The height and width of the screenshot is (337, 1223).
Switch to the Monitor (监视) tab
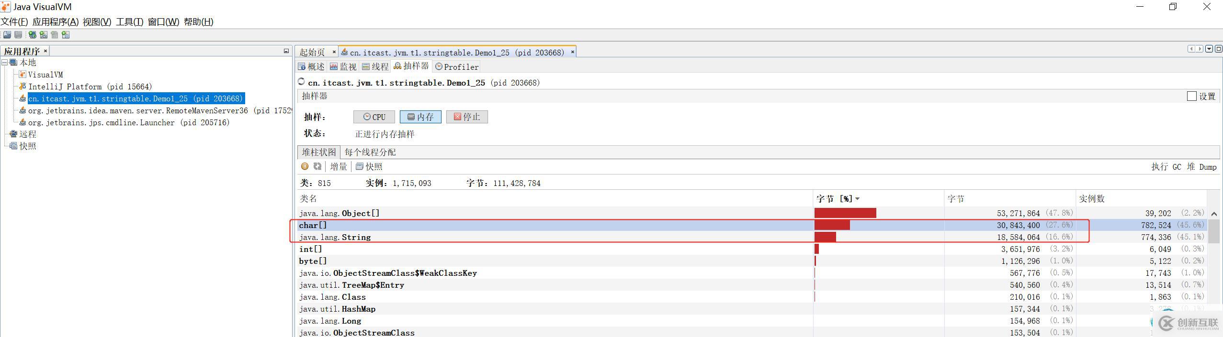[343, 66]
